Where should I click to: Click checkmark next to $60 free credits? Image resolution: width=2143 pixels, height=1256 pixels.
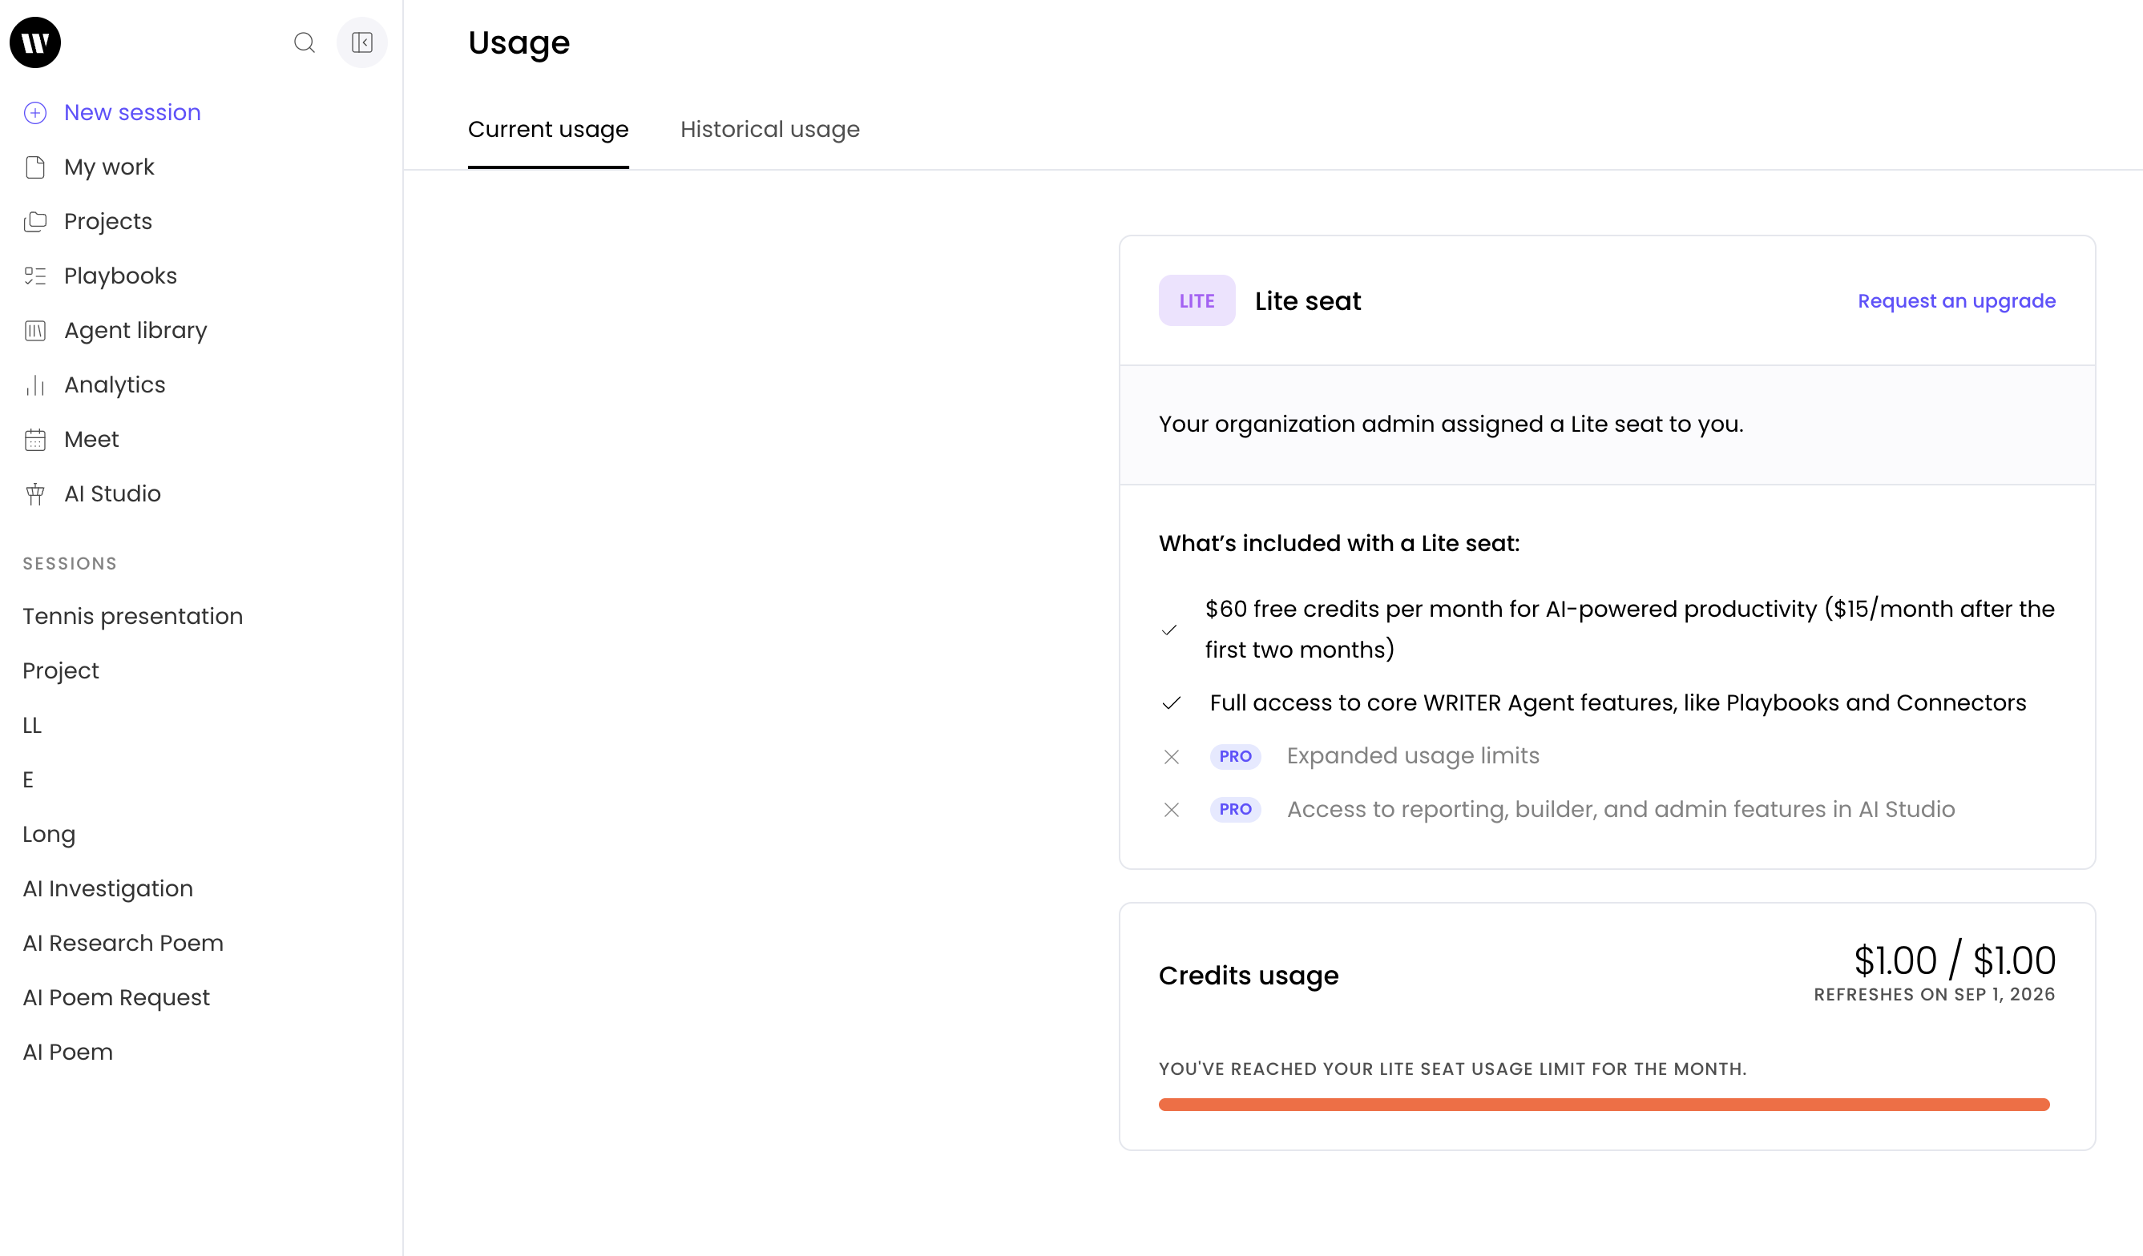tap(1169, 630)
